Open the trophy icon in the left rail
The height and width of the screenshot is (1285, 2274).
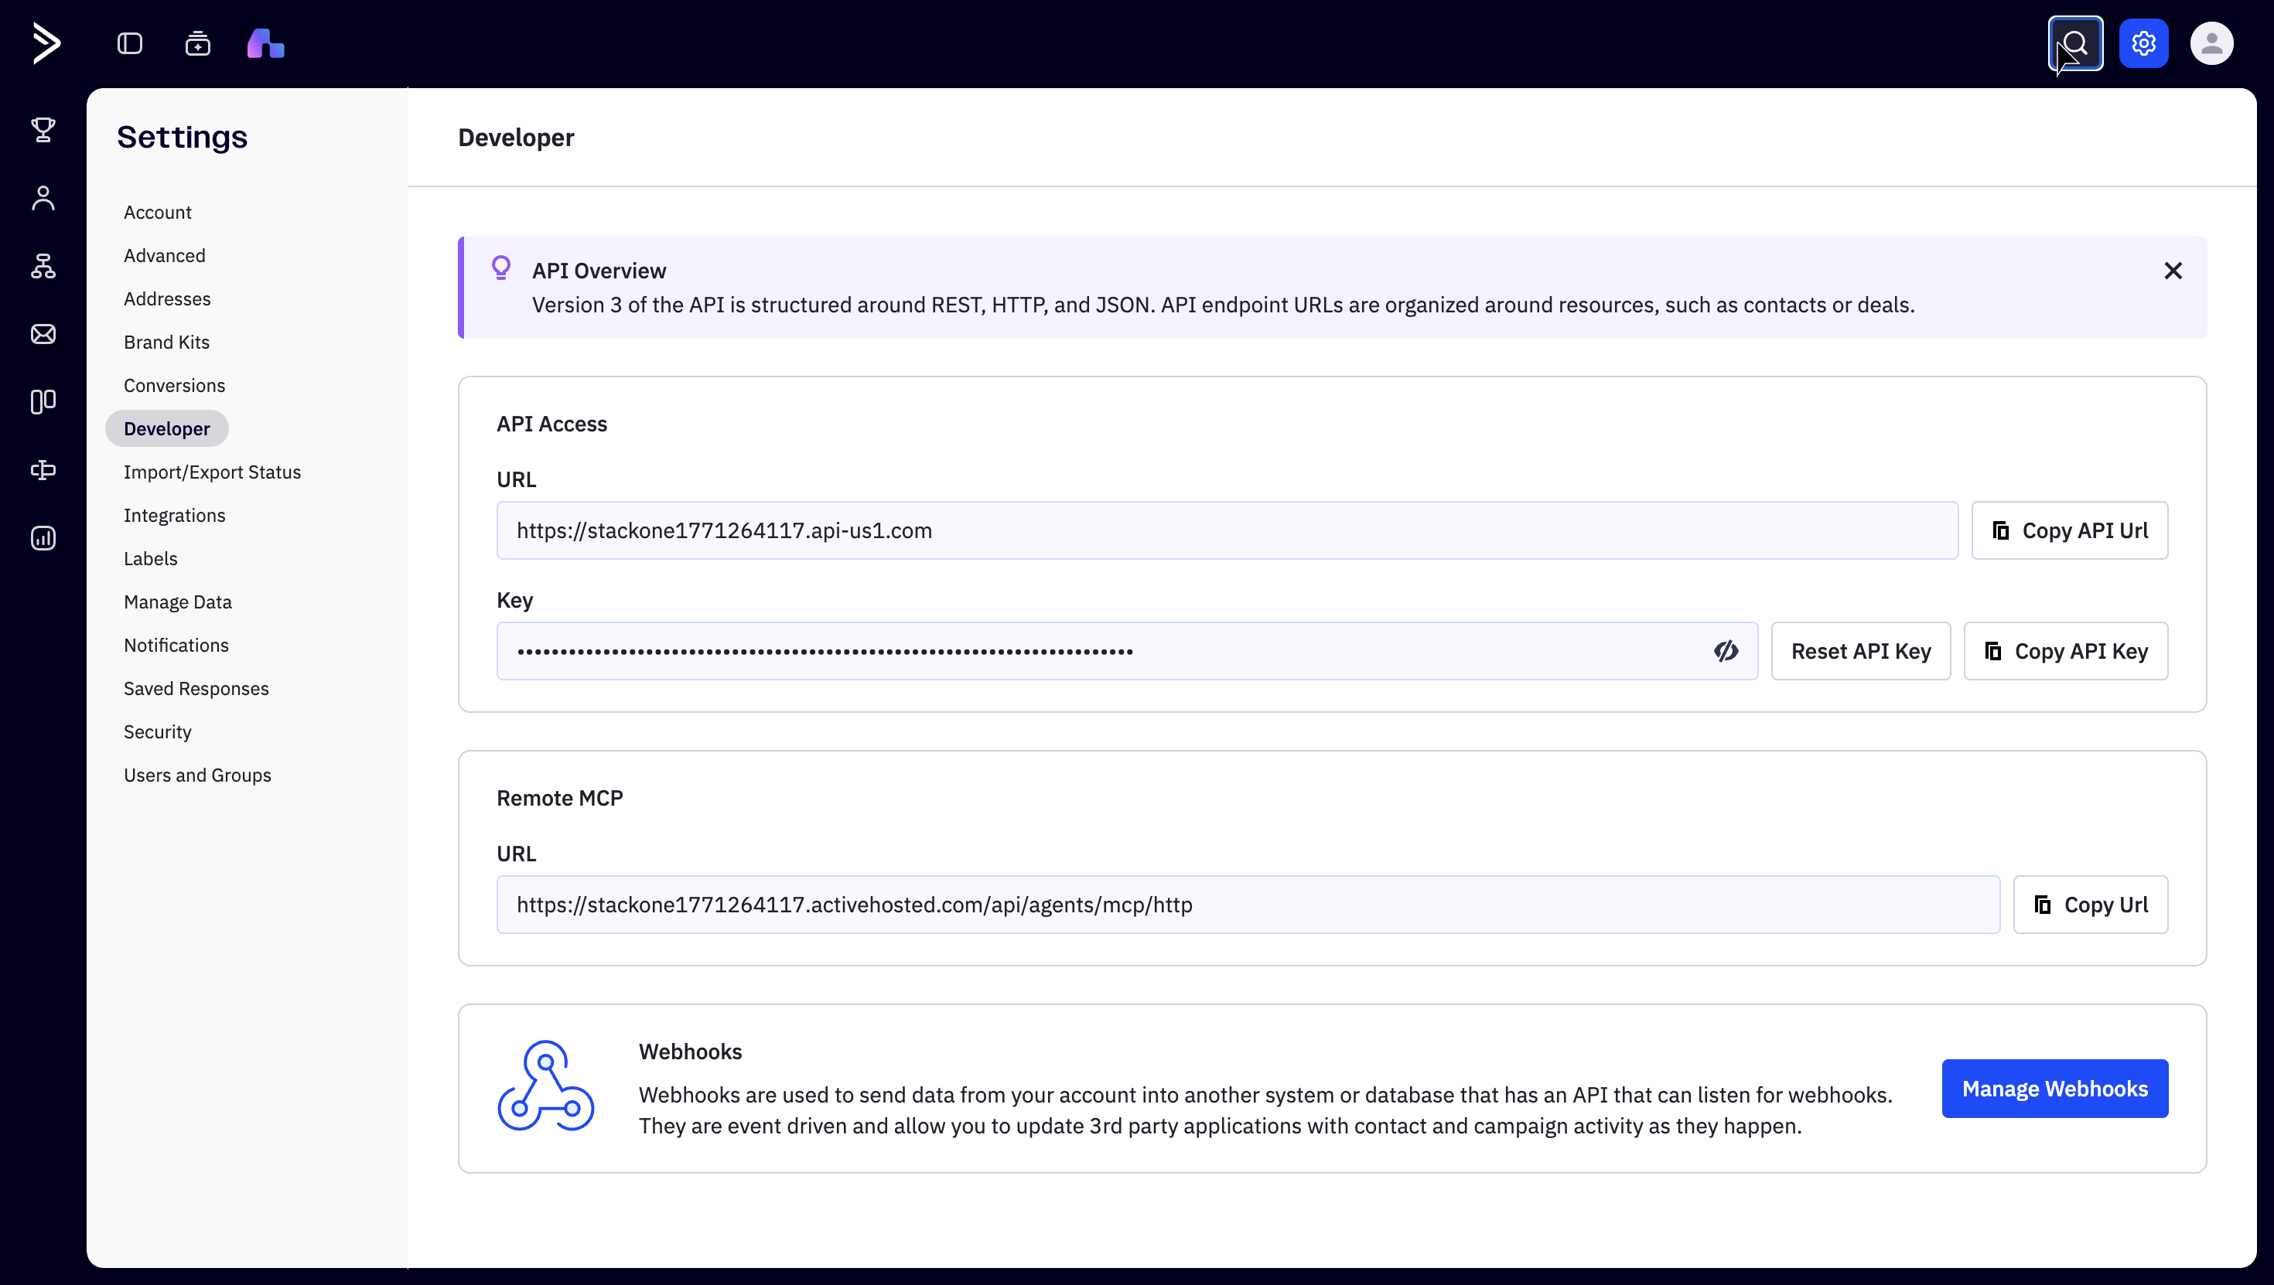tap(43, 130)
